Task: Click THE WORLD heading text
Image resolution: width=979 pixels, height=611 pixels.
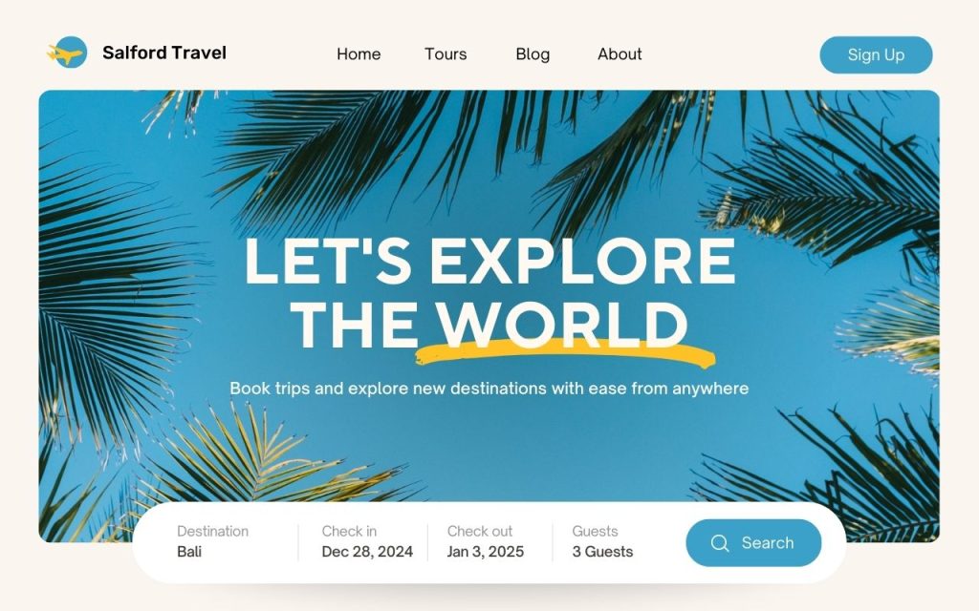Action: coord(490,325)
